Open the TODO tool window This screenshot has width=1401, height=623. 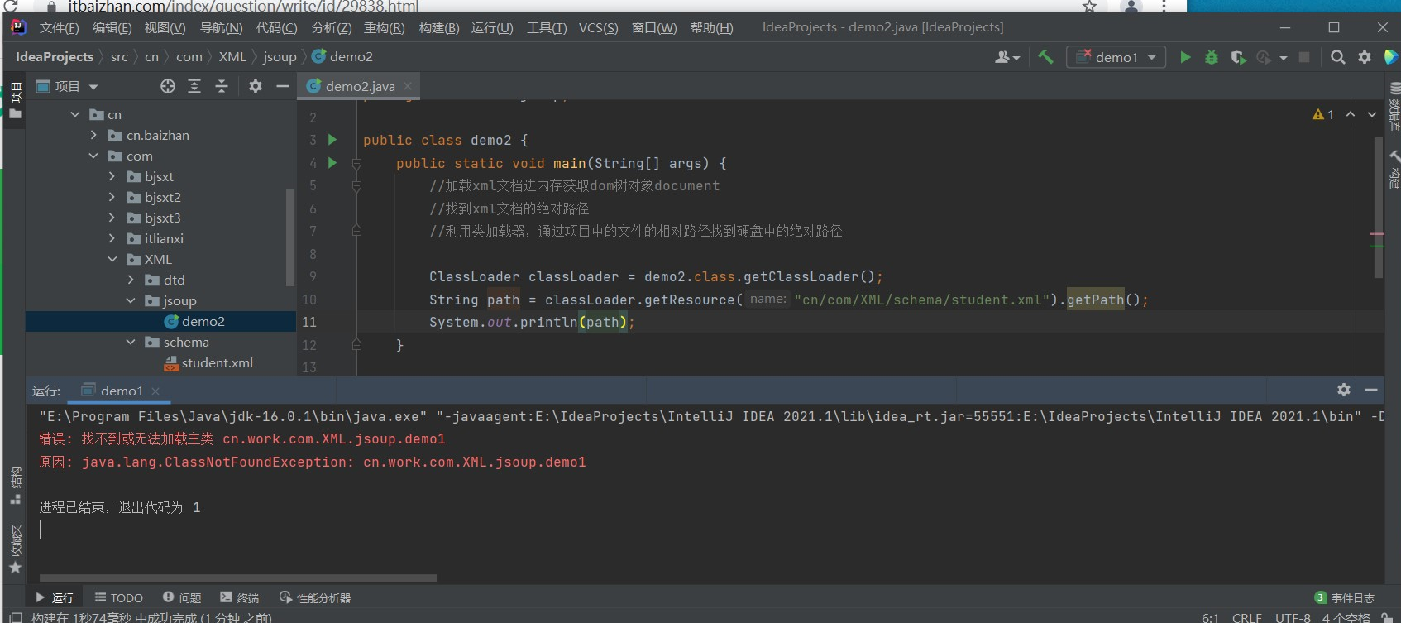[x=118, y=597]
